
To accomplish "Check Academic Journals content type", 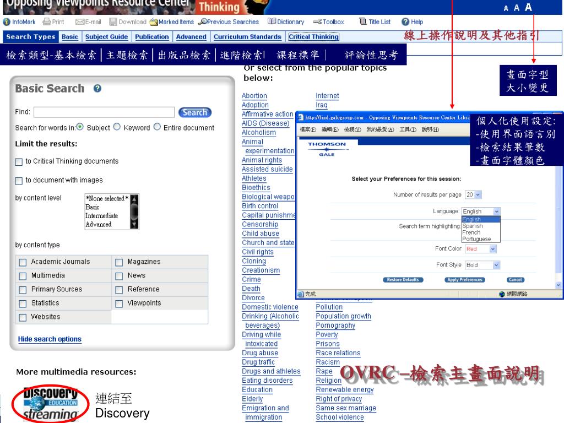I will (23, 262).
